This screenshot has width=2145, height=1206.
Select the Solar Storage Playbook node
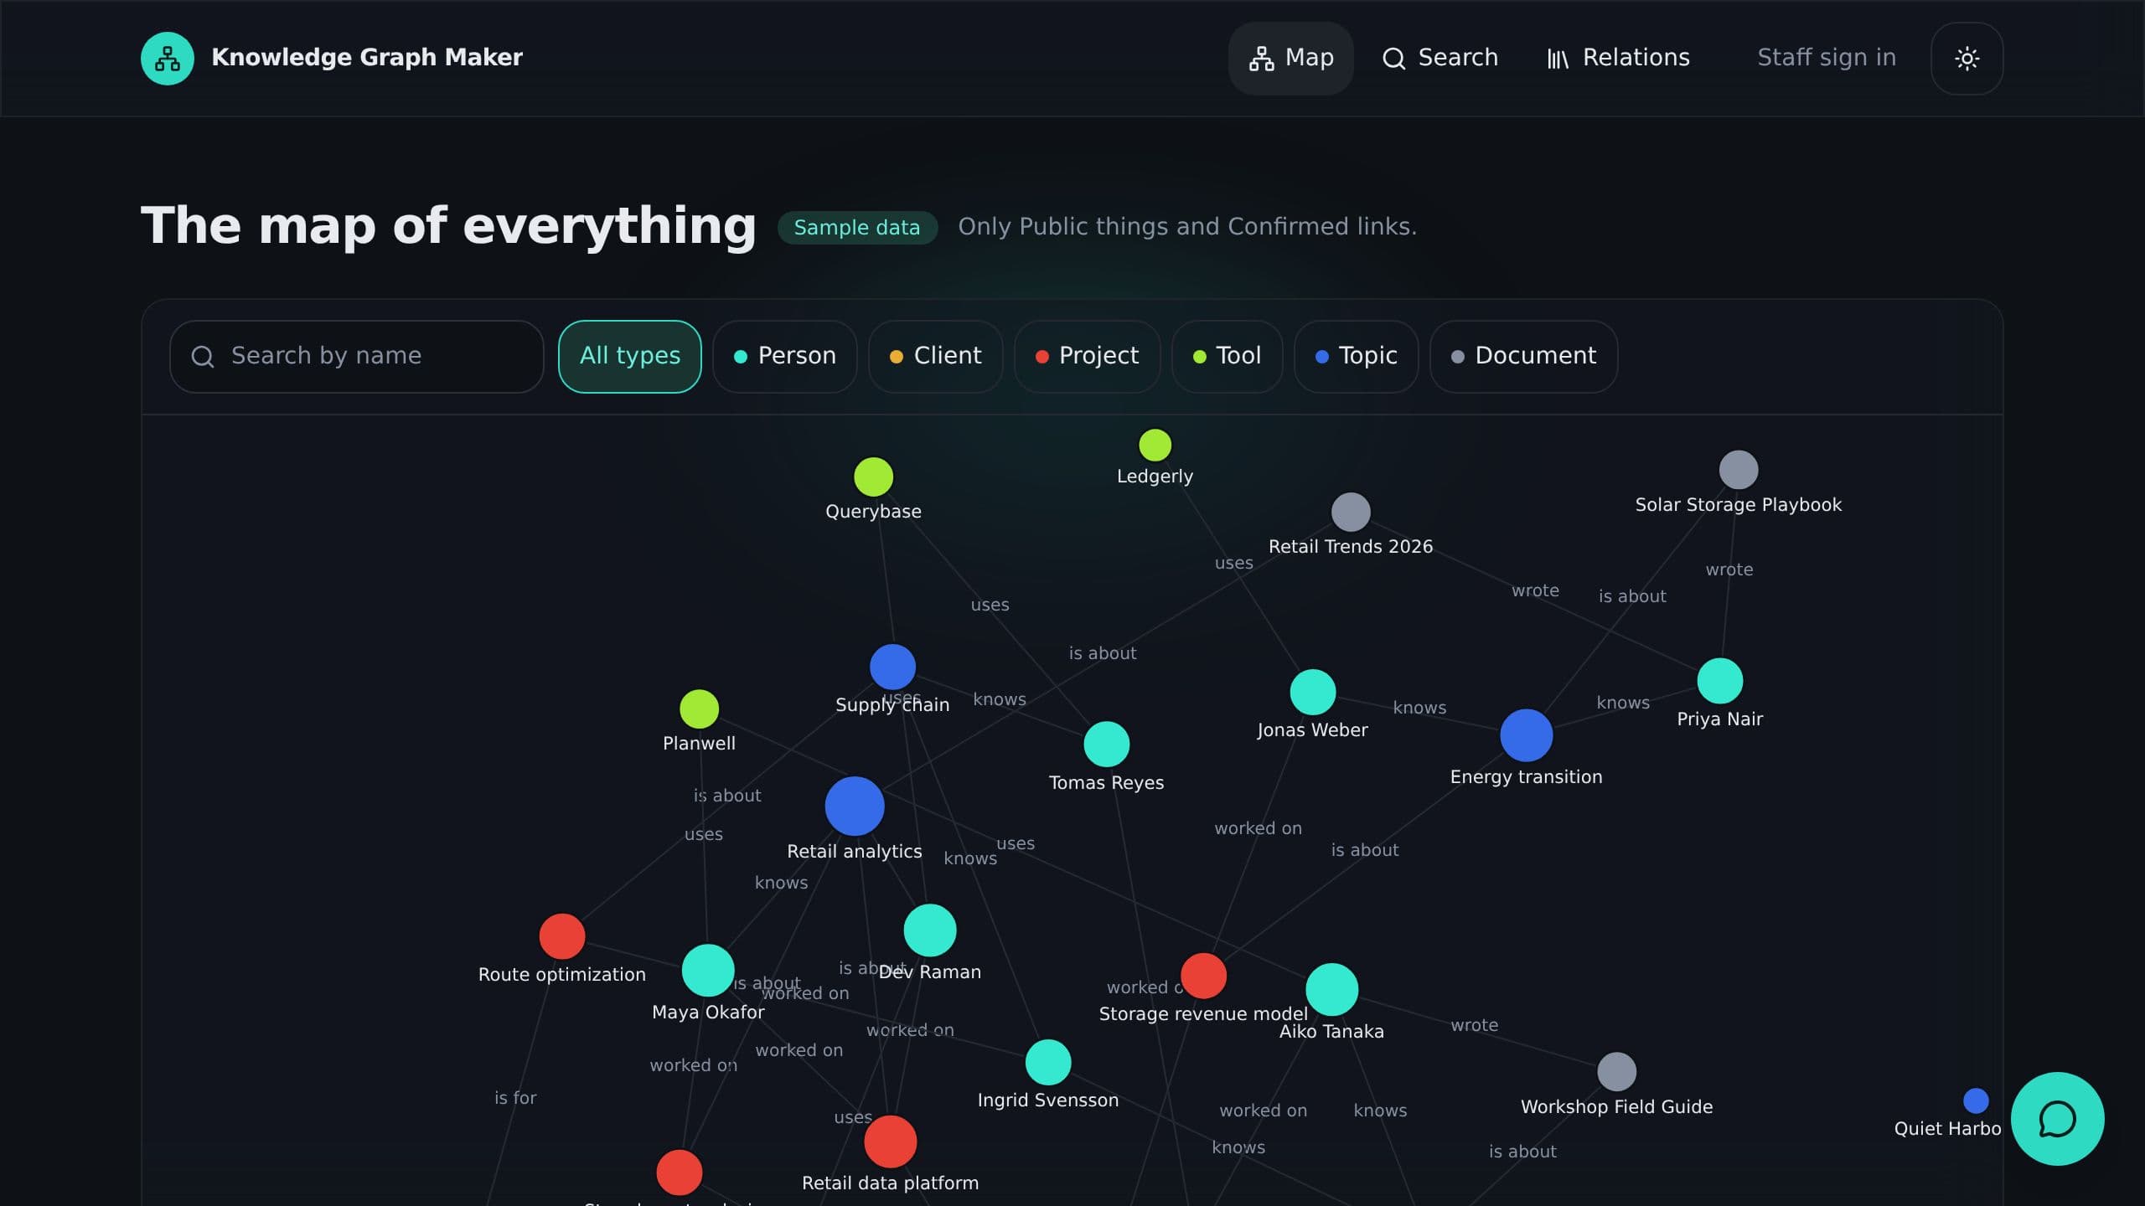pos(1739,470)
